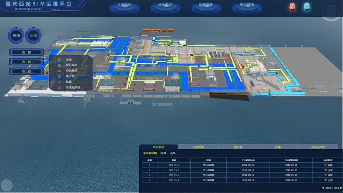The image size is (343, 193).
Task: Click the red alarm beacon icon
Action: pyautogui.click(x=292, y=7)
